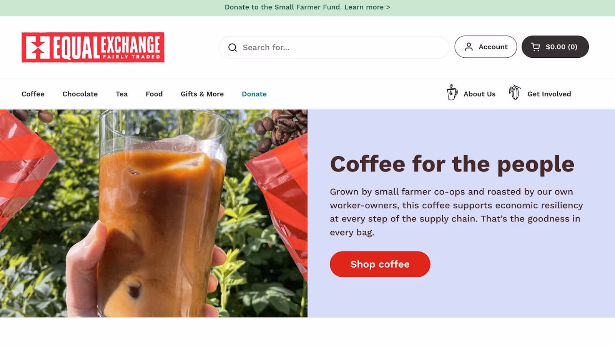Open the Account button

(x=485, y=47)
